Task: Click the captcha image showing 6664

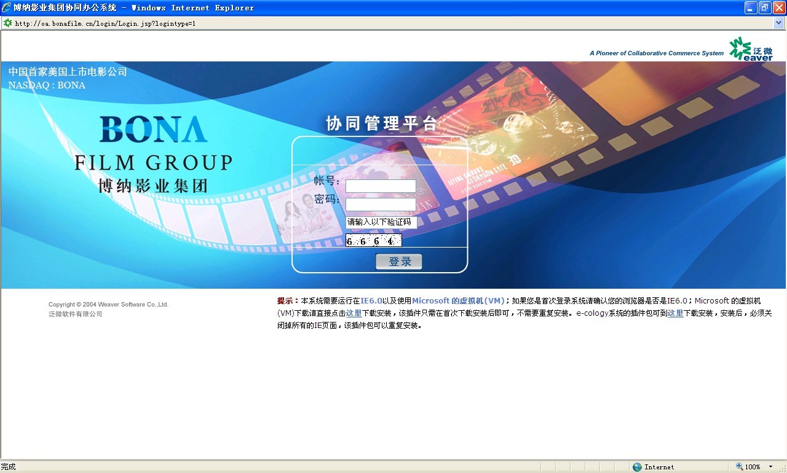Action: pos(373,240)
